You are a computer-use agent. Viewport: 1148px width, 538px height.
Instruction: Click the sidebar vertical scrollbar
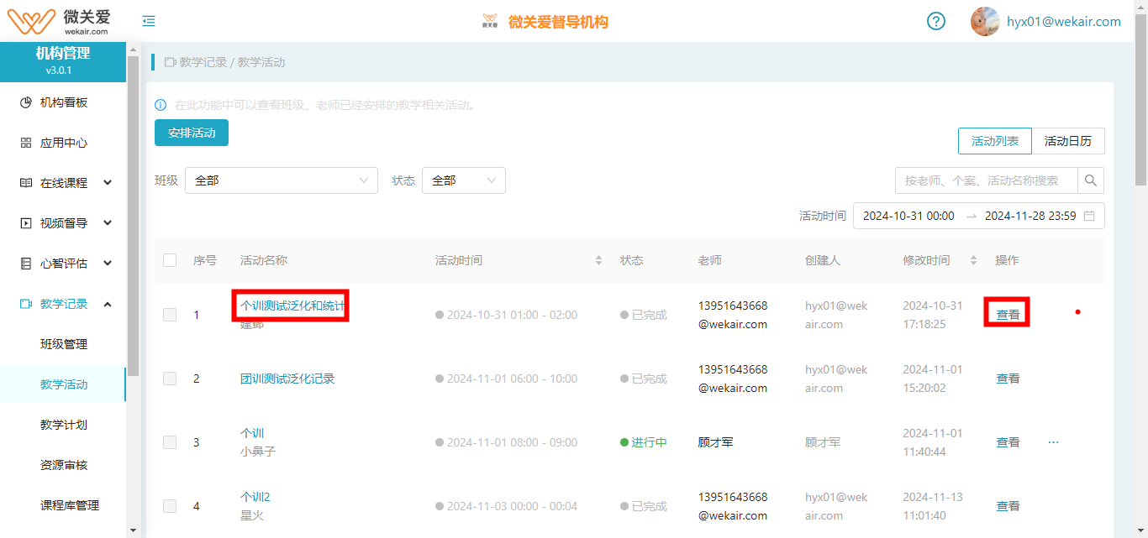[133, 252]
